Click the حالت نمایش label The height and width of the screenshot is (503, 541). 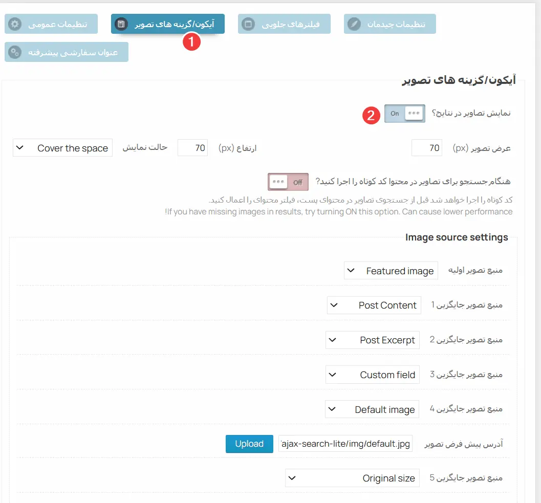(145, 147)
